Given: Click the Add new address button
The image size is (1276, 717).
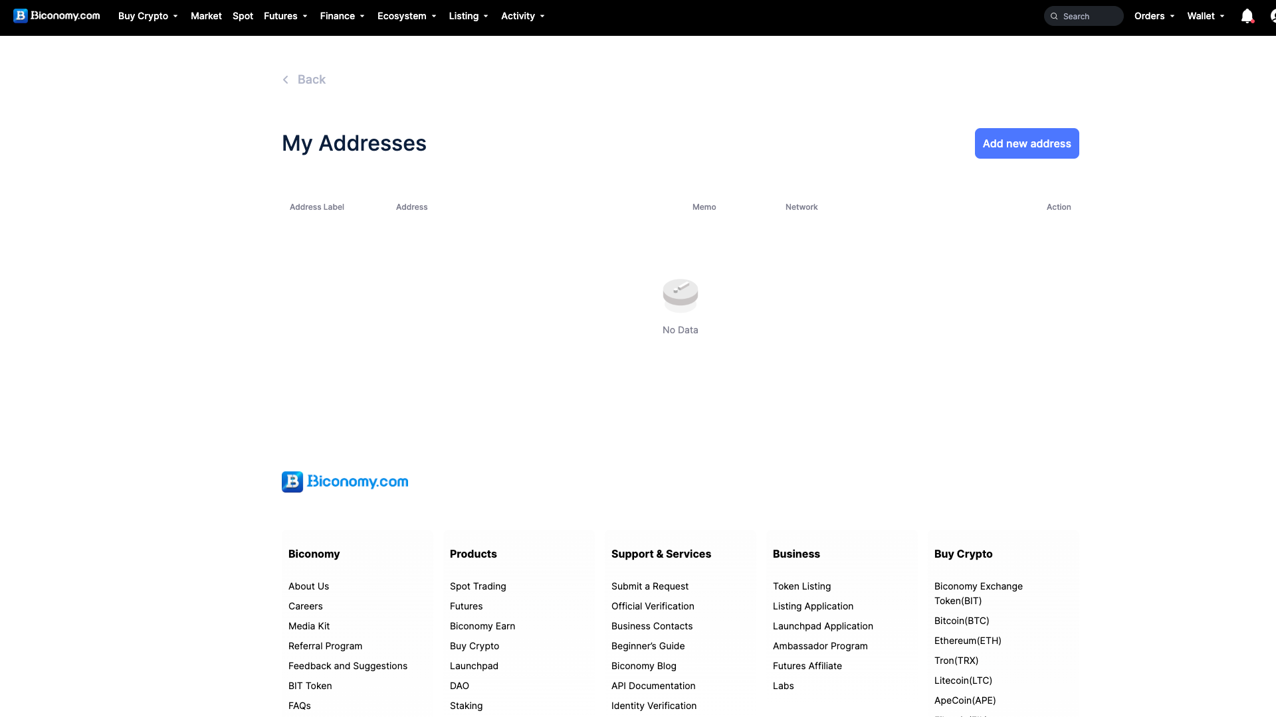Looking at the screenshot, I should (1027, 143).
